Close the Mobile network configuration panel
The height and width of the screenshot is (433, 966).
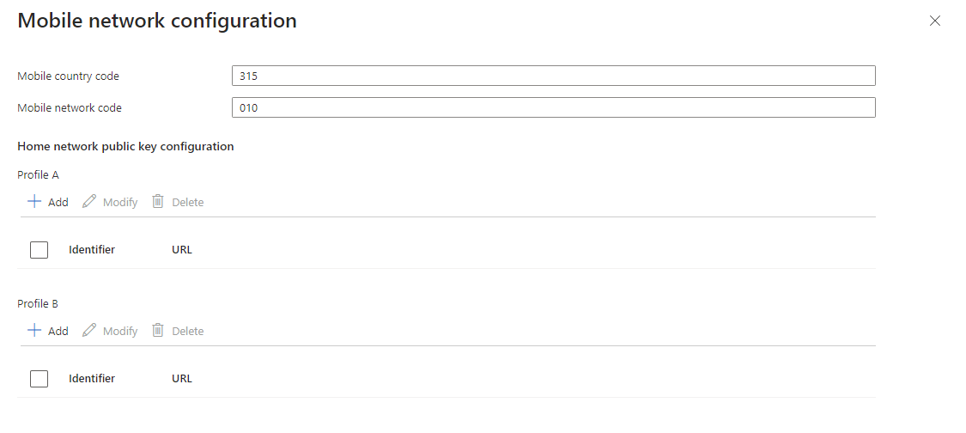(935, 21)
